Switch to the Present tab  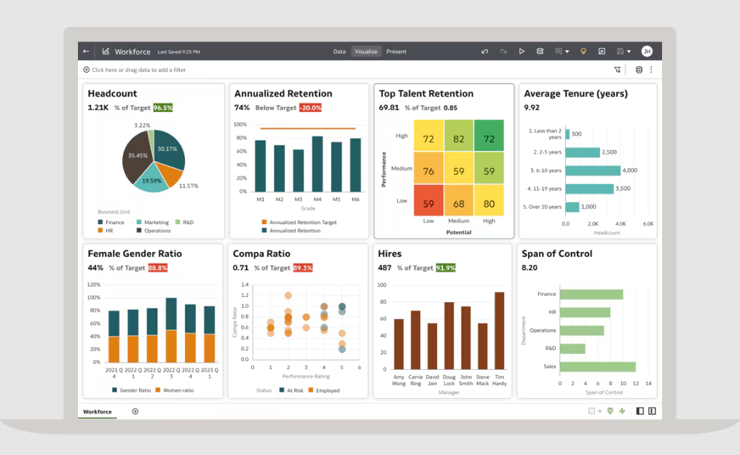(x=396, y=52)
